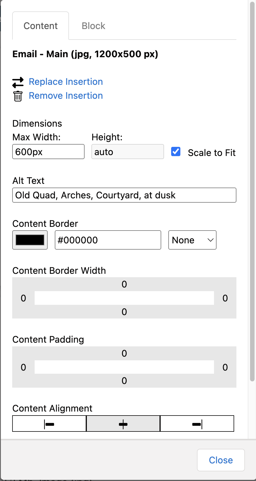Viewport: 256px width, 481px height.
Task: Click the Remove Insertion trash icon
Action: tap(18, 96)
